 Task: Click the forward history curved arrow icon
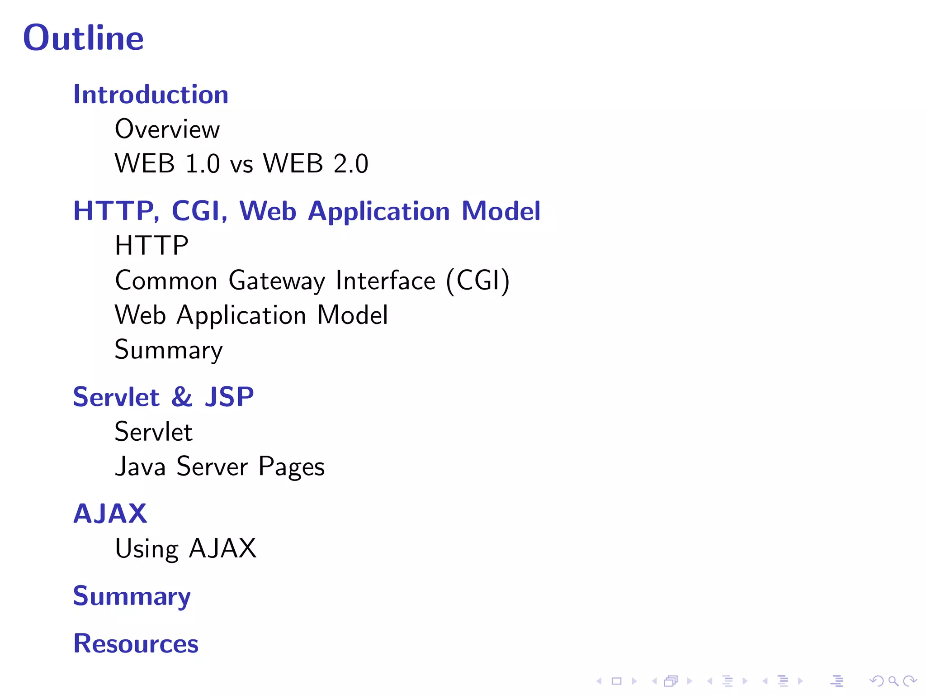tap(909, 681)
